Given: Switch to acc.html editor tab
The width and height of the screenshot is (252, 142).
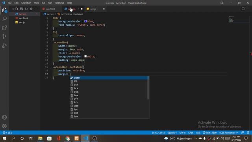Looking at the screenshot, I should point(51,9).
